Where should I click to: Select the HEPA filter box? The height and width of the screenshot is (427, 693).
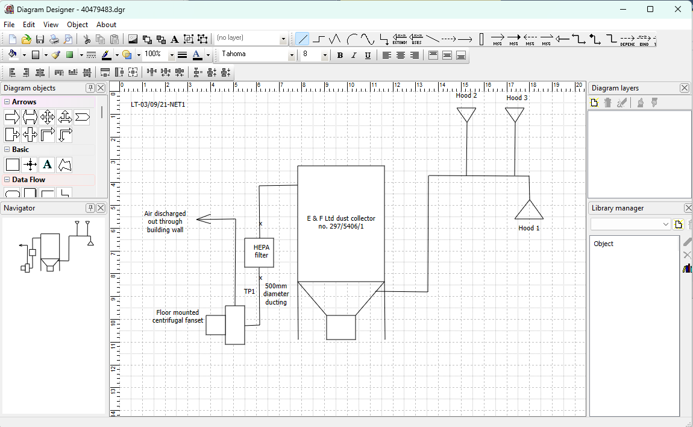pos(259,252)
